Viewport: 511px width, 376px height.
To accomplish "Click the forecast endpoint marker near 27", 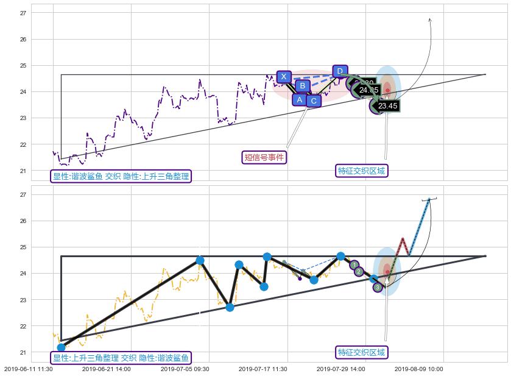I will pyautogui.click(x=429, y=199).
